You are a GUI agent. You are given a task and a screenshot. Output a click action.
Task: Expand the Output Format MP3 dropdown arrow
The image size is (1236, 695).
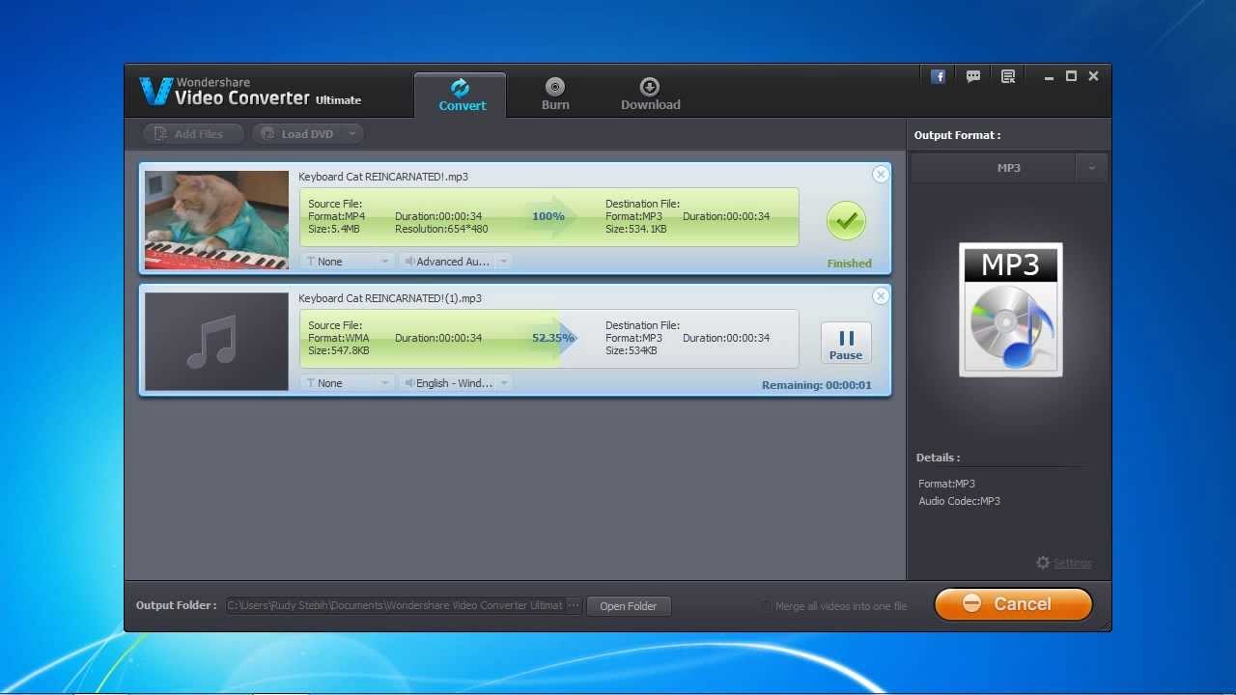click(1091, 168)
